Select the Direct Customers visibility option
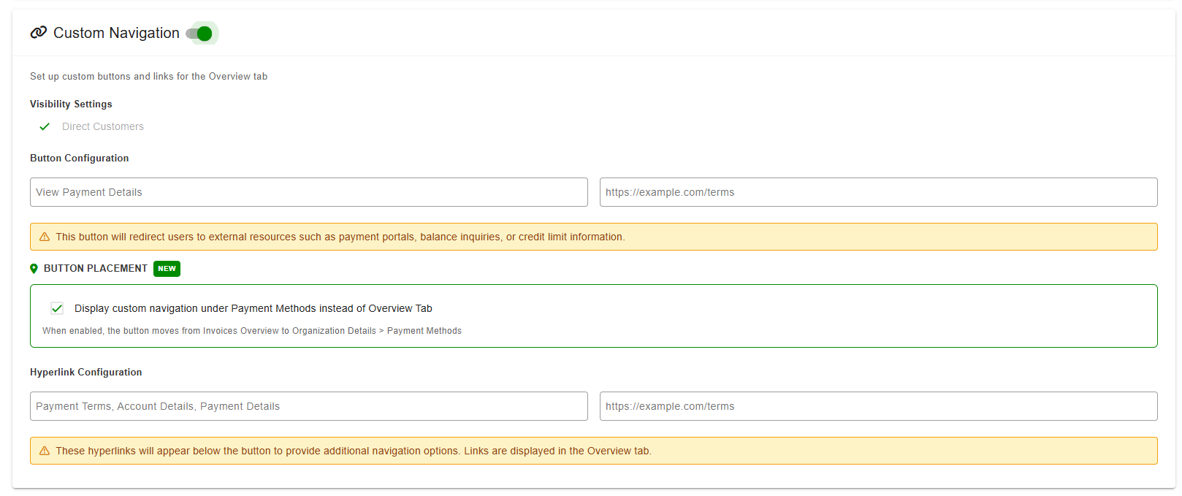Image resolution: width=1182 pixels, height=496 pixels. [x=103, y=126]
